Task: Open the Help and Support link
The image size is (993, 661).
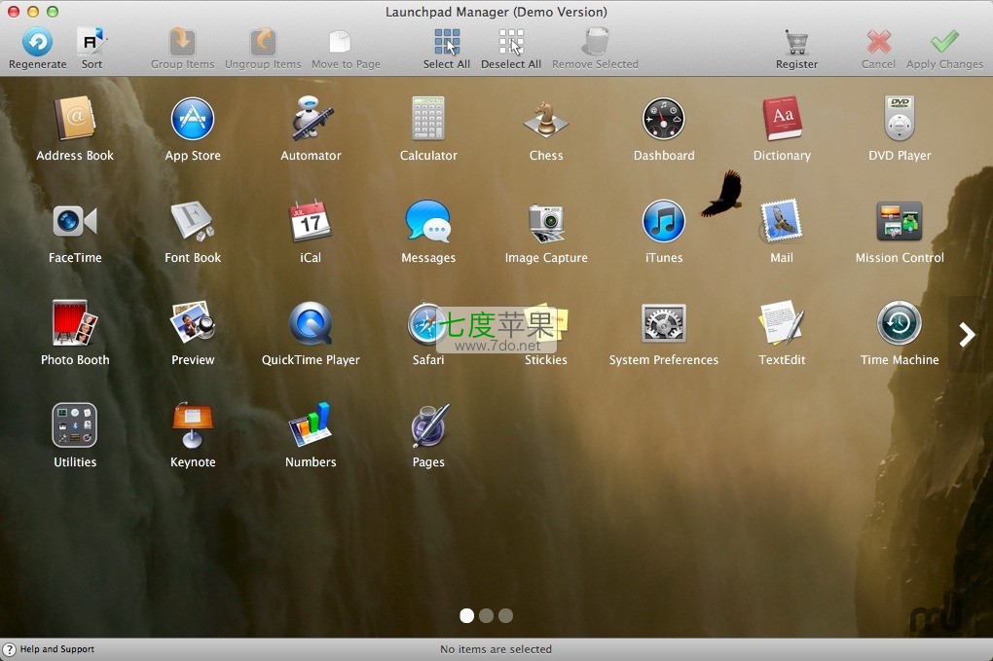Action: tap(57, 649)
